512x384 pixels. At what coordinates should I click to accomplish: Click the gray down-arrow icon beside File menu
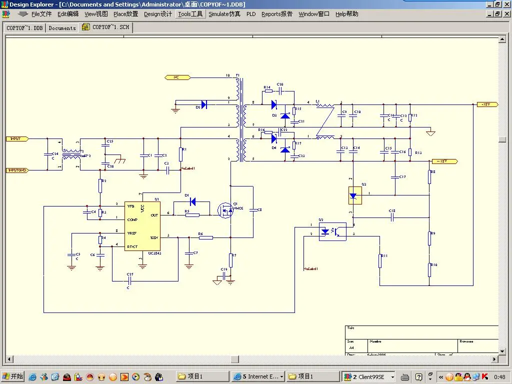click(22, 14)
